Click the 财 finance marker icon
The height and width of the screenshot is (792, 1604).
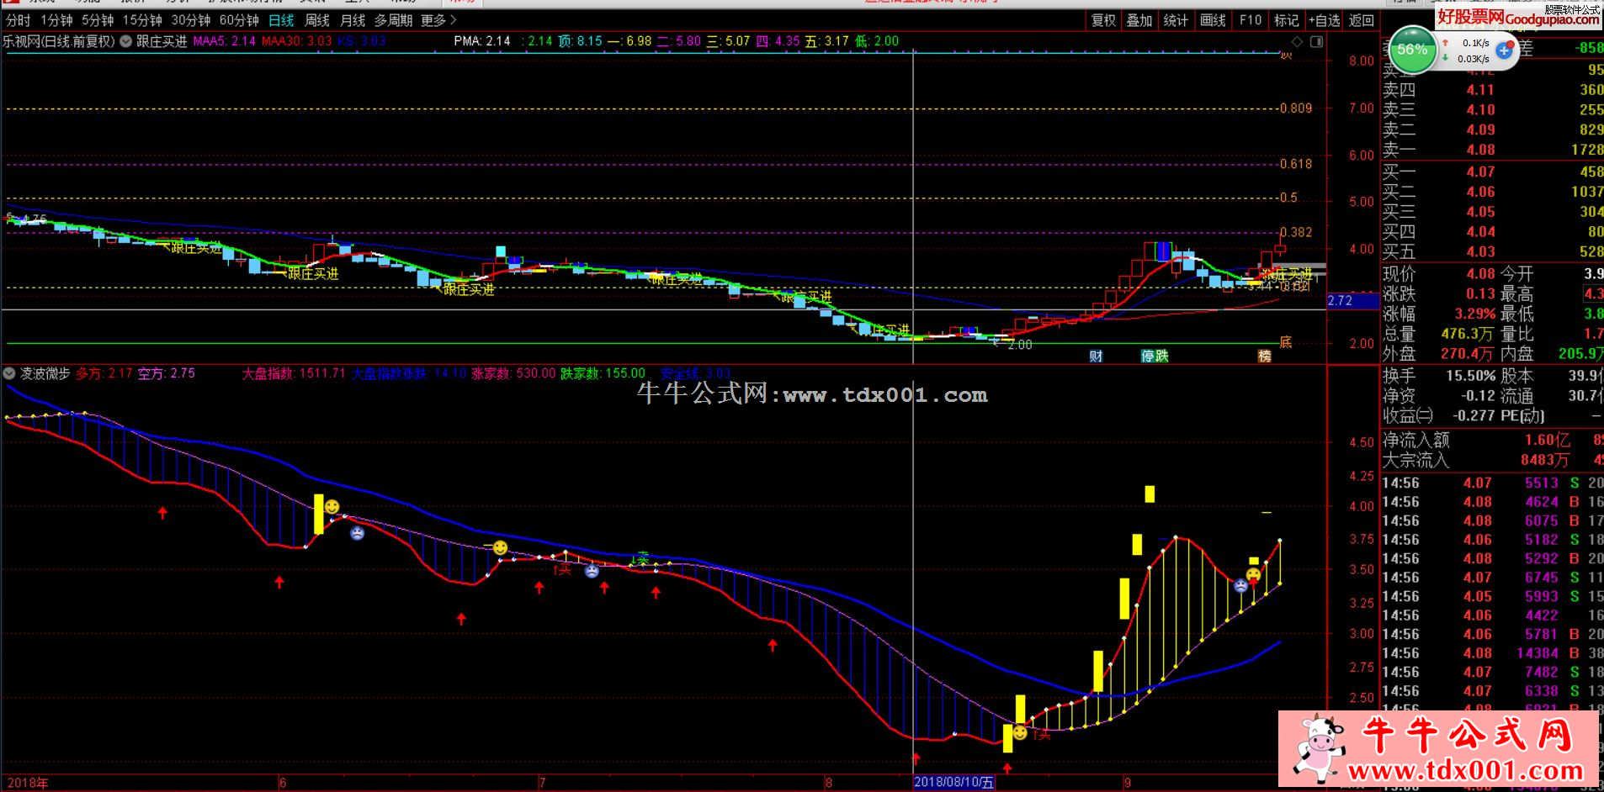(x=1096, y=356)
